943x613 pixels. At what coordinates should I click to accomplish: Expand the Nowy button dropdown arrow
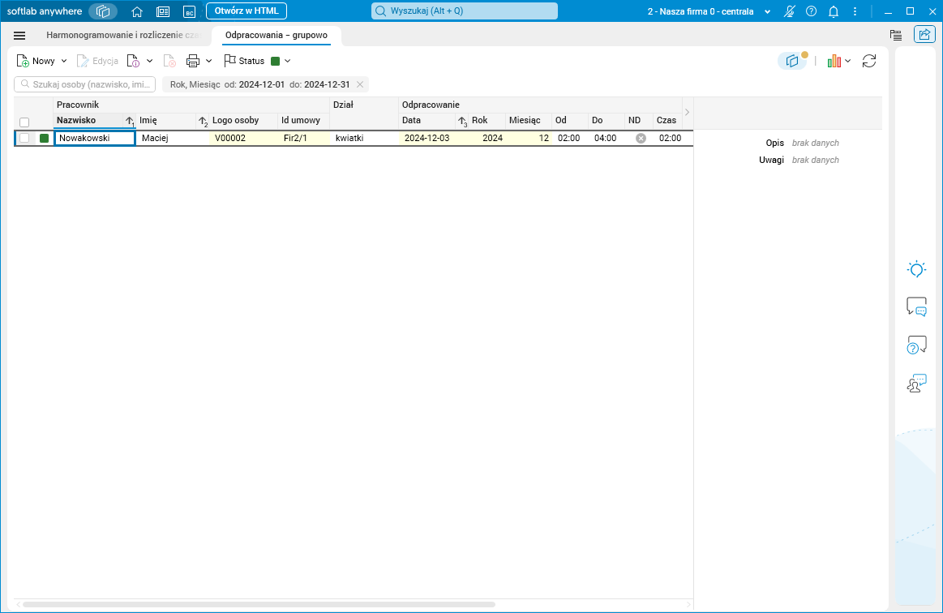[x=64, y=61]
